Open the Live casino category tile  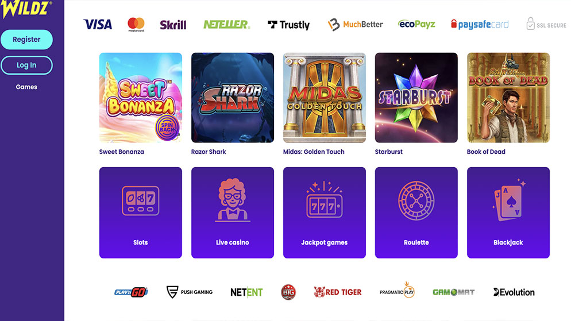[232, 212]
